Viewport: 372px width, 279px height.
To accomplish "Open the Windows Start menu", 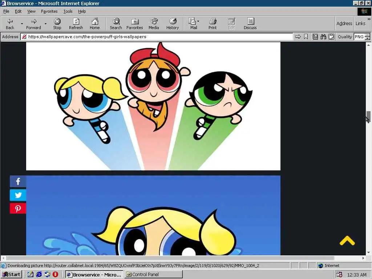I will tap(11, 275).
